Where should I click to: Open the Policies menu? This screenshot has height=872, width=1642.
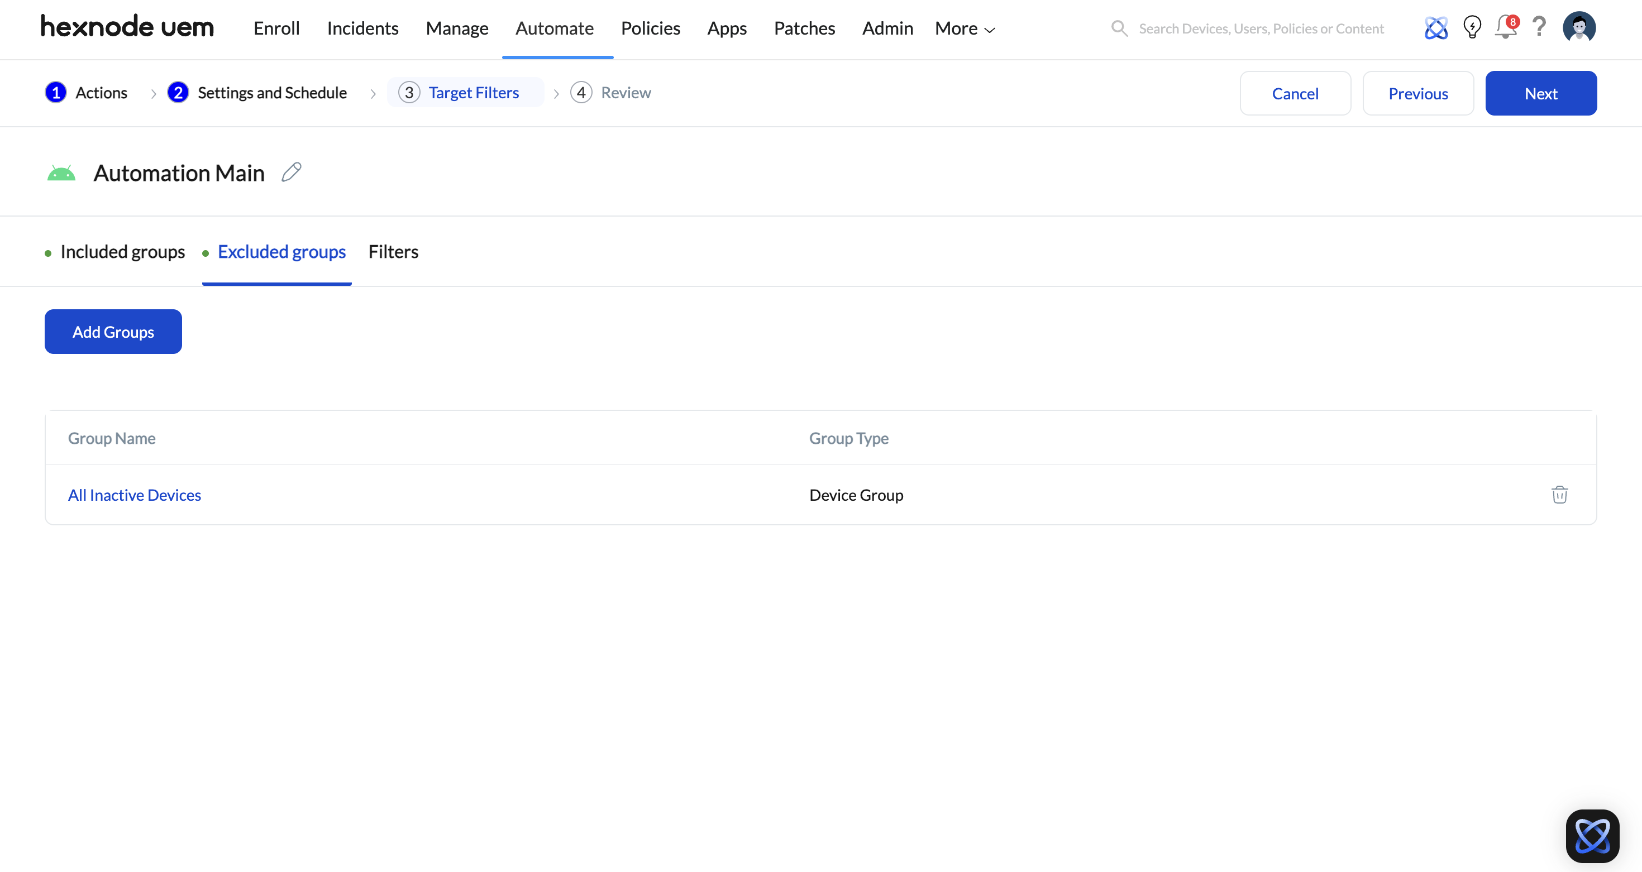[x=650, y=28]
